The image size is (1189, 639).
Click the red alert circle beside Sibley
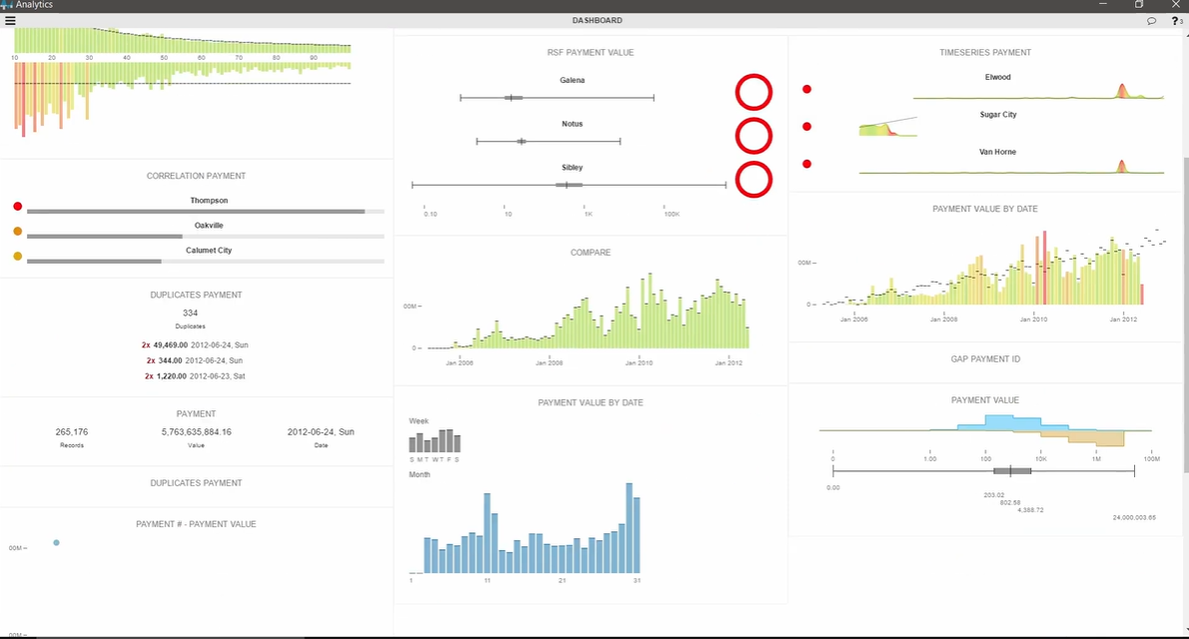754,180
